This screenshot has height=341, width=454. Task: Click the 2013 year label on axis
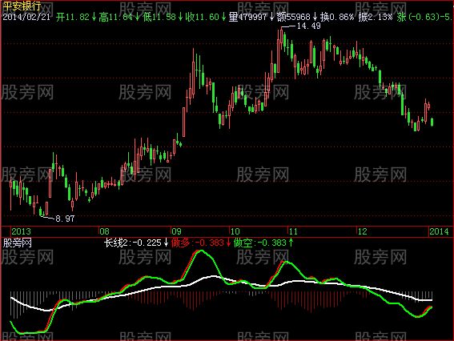click(21, 231)
